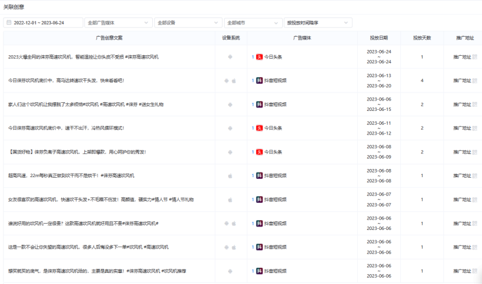Click the date cell 2023-06-11 ~ 2023-06-12
This screenshot has width=482, height=284.
(379, 128)
